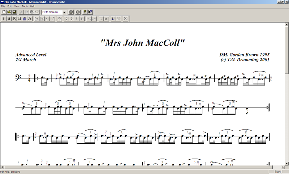Click the "2/4 March" text
The width and height of the screenshot is (289, 174).
pos(26,60)
